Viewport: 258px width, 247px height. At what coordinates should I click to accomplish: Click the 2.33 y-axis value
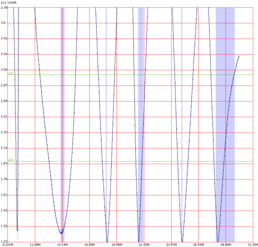[4, 132]
